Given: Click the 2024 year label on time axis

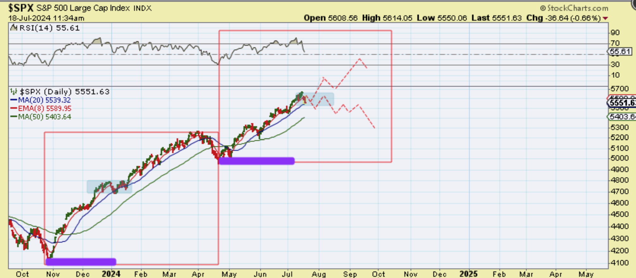Looking at the screenshot, I should [111, 274].
